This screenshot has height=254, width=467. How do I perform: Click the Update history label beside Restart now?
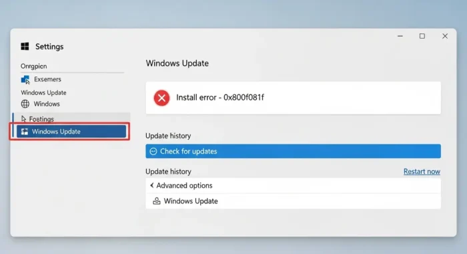pyautogui.click(x=168, y=172)
